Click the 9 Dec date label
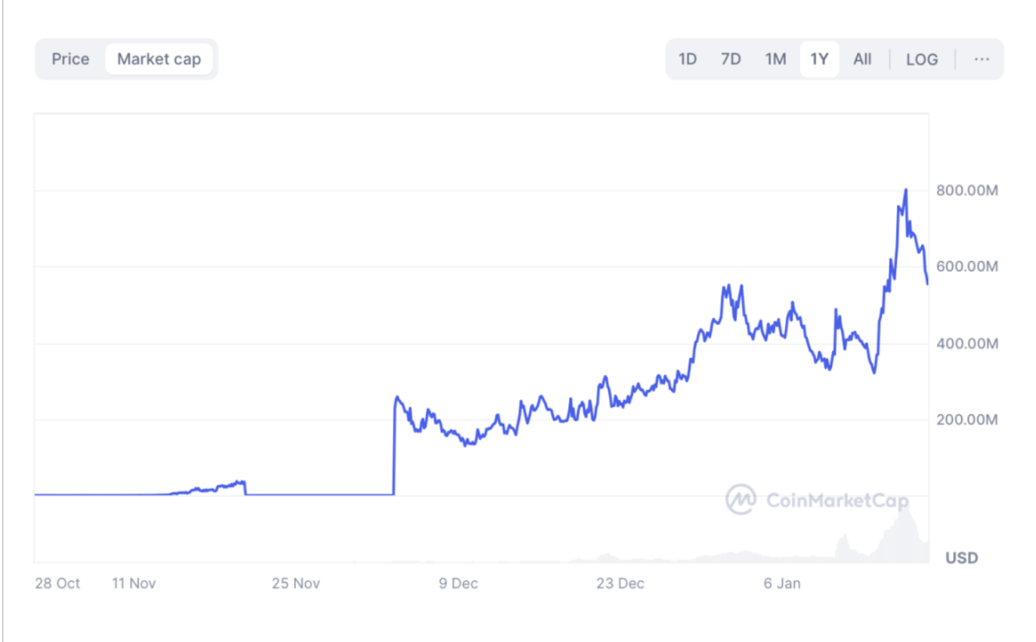 tap(458, 583)
